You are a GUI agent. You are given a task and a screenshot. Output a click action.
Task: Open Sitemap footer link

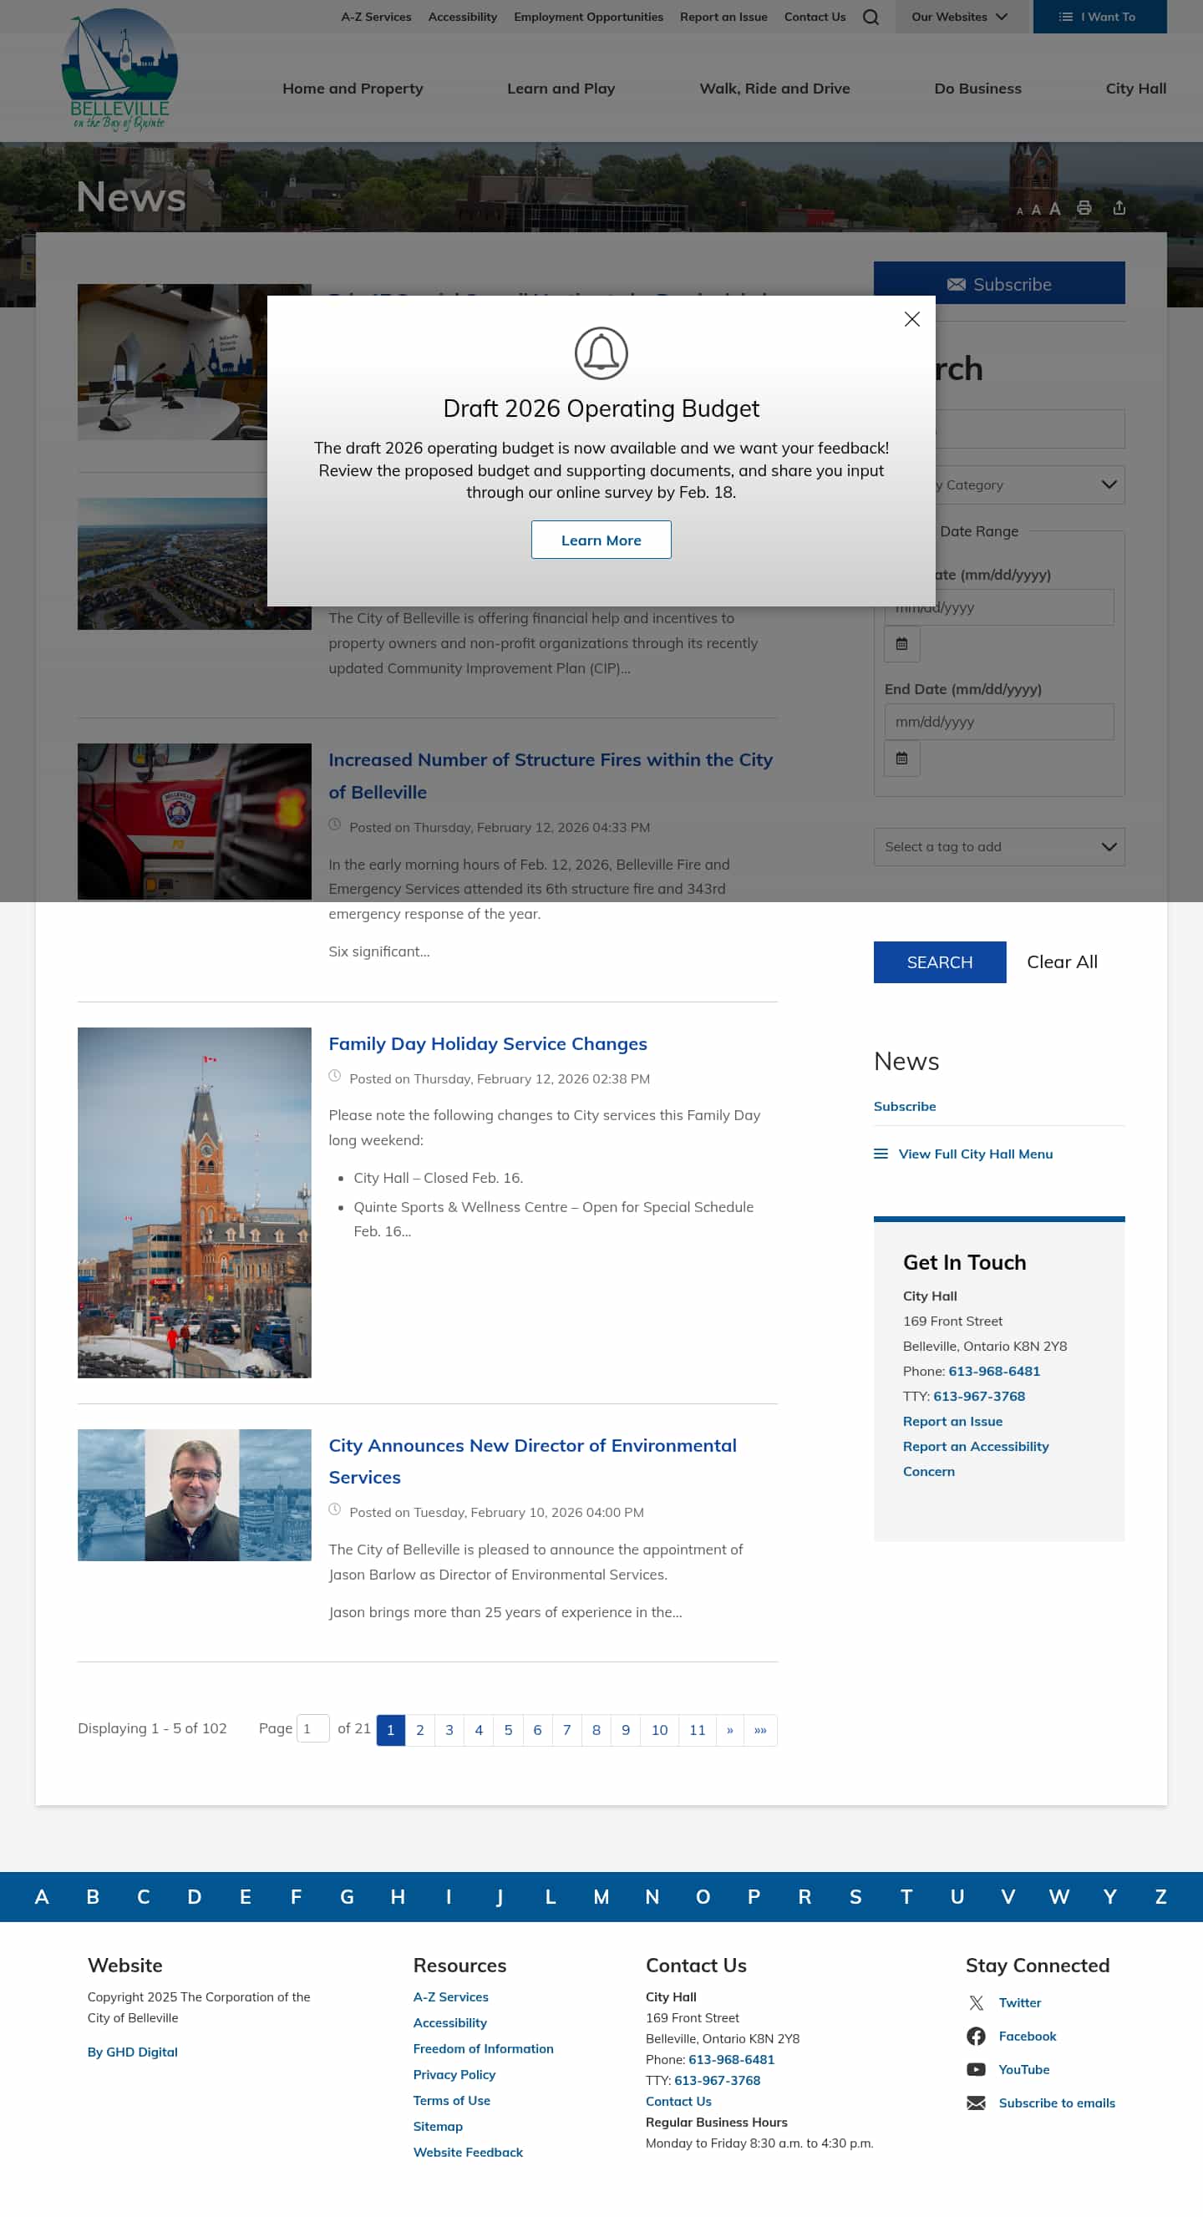tap(438, 2127)
